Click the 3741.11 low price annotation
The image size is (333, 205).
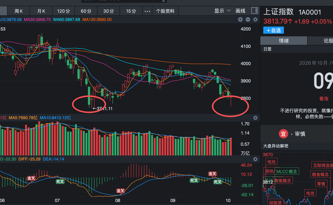[x=103, y=109]
